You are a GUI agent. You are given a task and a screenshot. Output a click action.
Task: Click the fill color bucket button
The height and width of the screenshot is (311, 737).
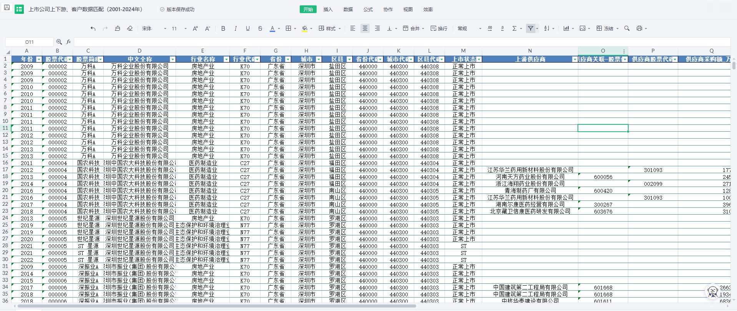[305, 28]
